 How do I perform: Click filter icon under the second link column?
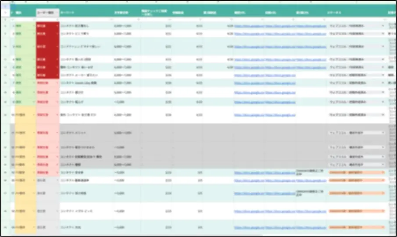point(293,20)
